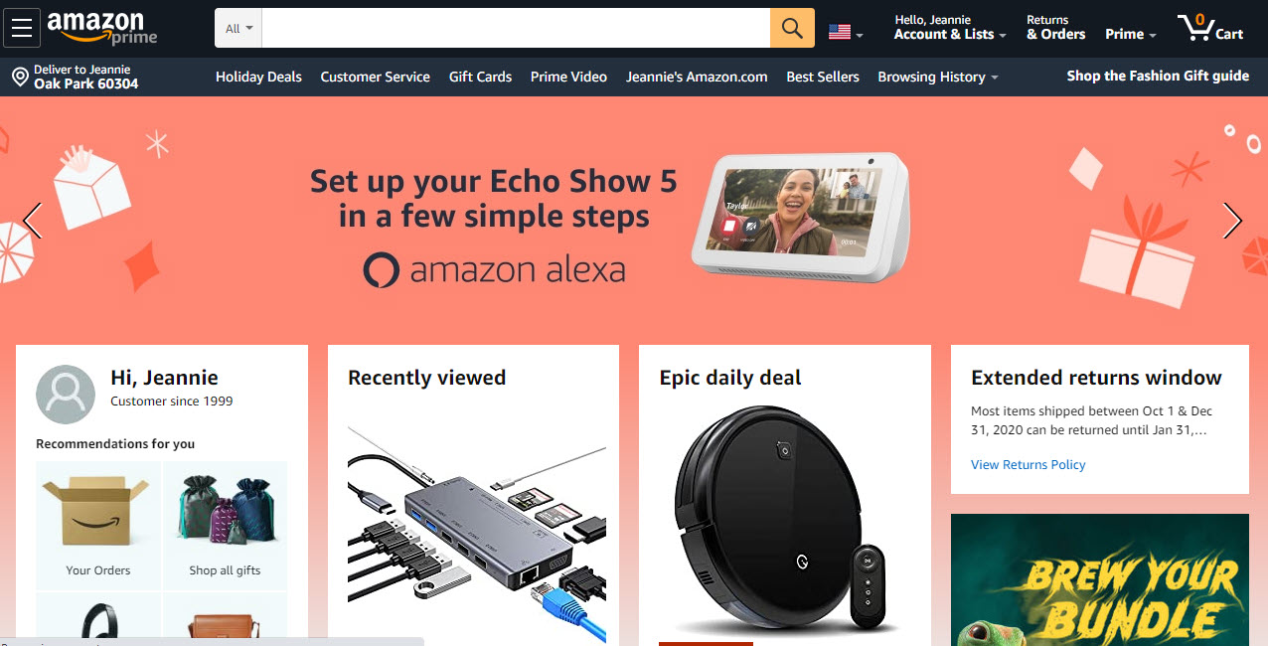Open the Your Orders box thumbnail
The width and height of the screenshot is (1268, 646).
[98, 525]
